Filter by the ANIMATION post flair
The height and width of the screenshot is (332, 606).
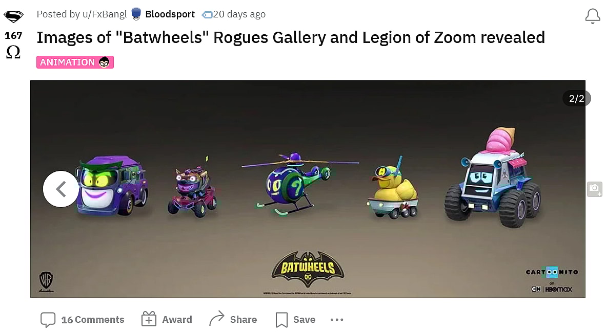[x=75, y=62]
